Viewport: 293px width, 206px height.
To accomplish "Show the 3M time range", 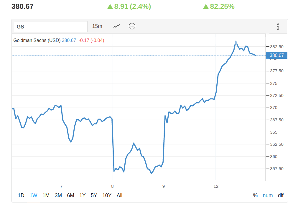I will point(58,195).
